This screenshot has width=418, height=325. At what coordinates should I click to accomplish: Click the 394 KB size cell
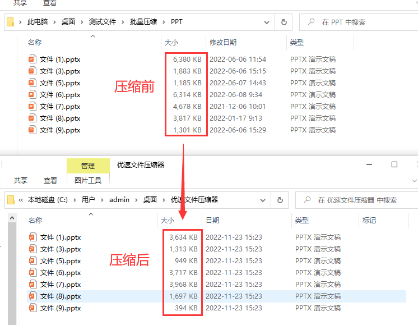[x=186, y=308]
